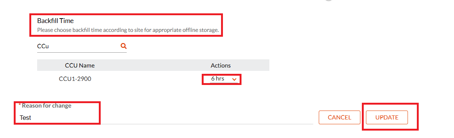Select the Actions column header
Viewport: 454px width, 138px height.
[221, 65]
